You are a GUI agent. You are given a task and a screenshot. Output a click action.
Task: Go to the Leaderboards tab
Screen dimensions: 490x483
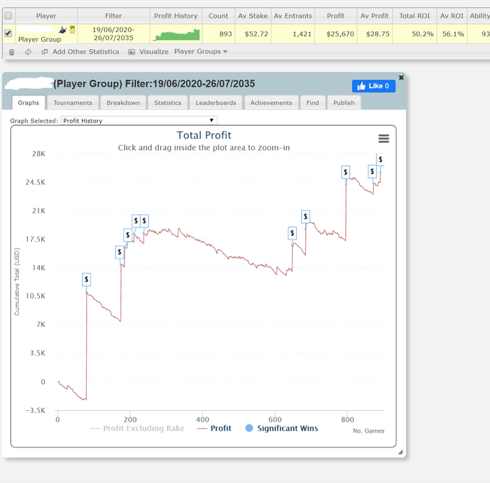[216, 103]
